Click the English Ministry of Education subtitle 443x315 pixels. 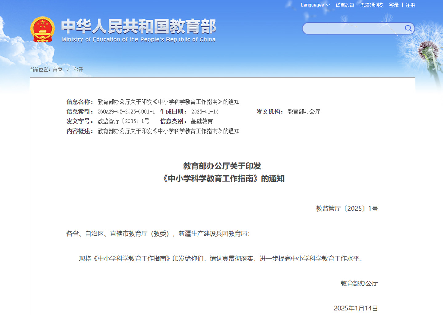click(138, 40)
